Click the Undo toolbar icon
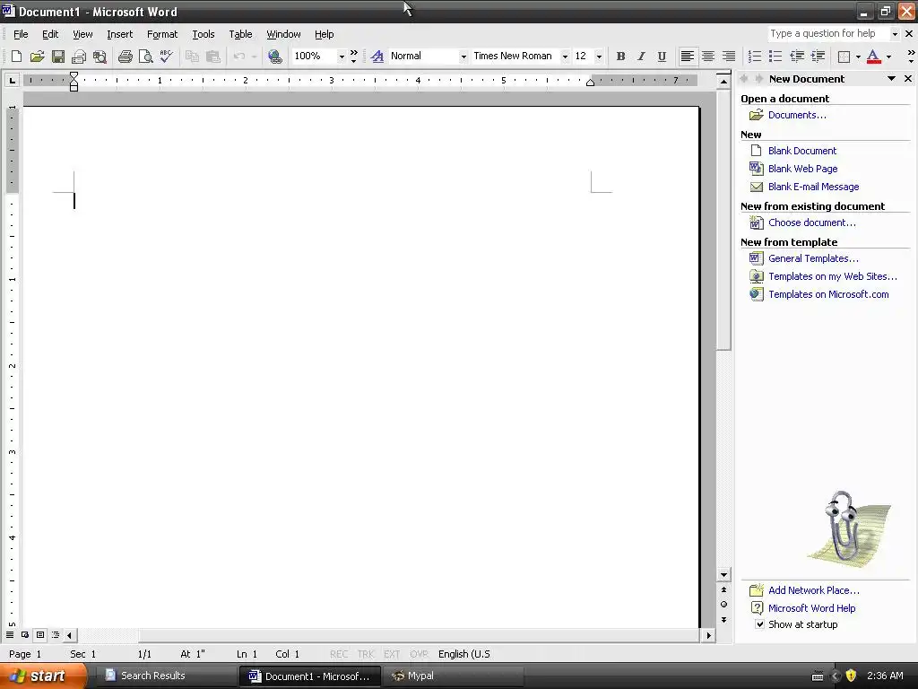 pyautogui.click(x=238, y=57)
